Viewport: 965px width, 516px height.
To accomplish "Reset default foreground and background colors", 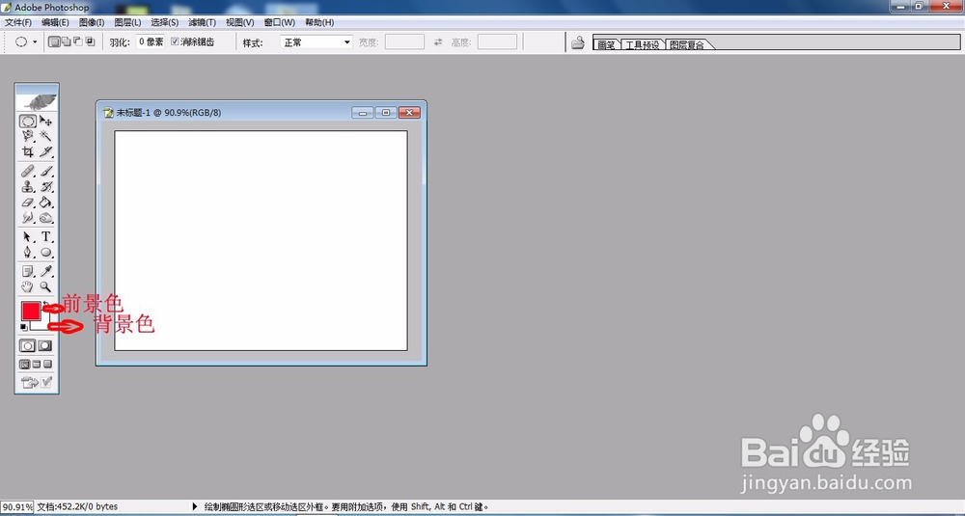I will pyautogui.click(x=23, y=327).
